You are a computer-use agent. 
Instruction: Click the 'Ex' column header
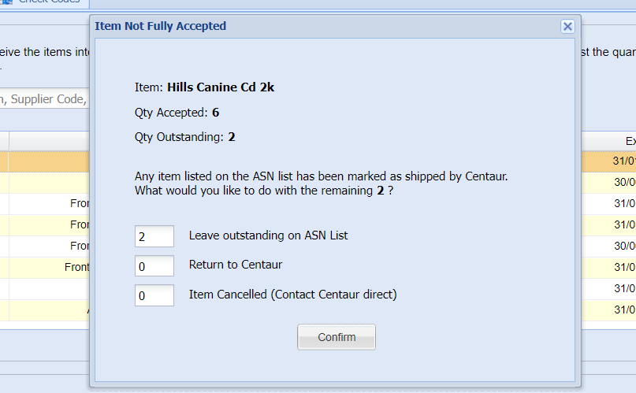pos(630,141)
